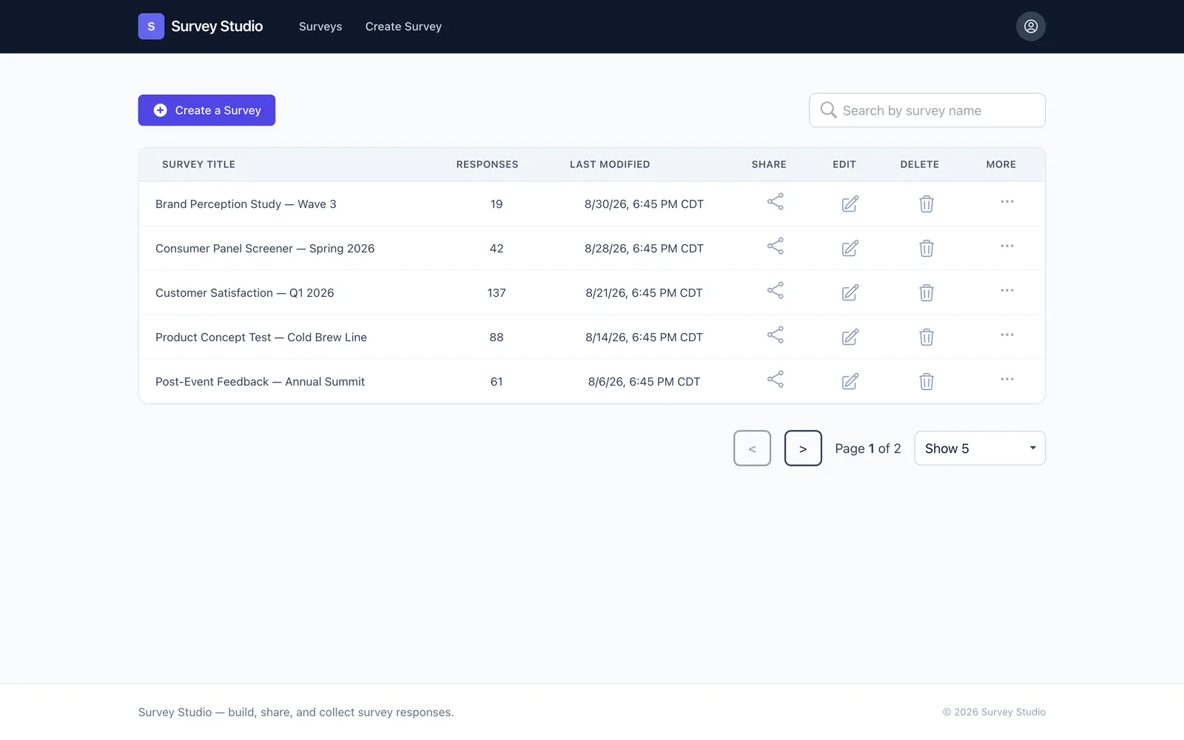Edit the Brand Perception Study survey
1184x740 pixels.
[850, 203]
